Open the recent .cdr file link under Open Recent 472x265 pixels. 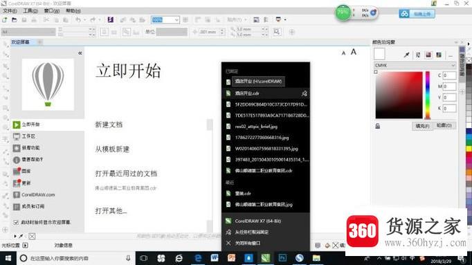pyautogui.click(x=126, y=188)
